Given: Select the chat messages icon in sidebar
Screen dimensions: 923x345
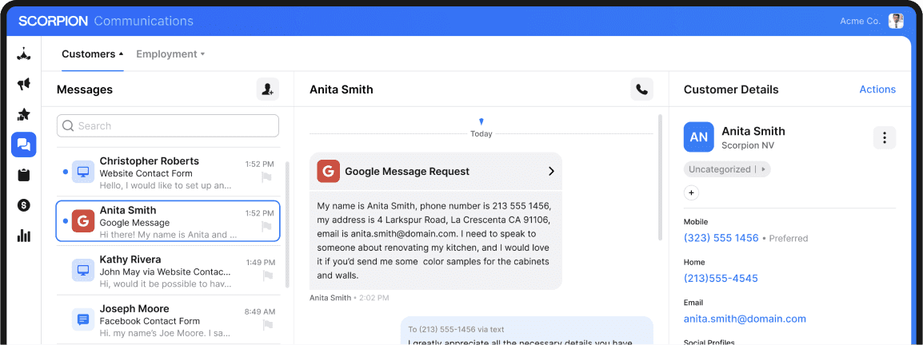Looking at the screenshot, I should (23, 145).
